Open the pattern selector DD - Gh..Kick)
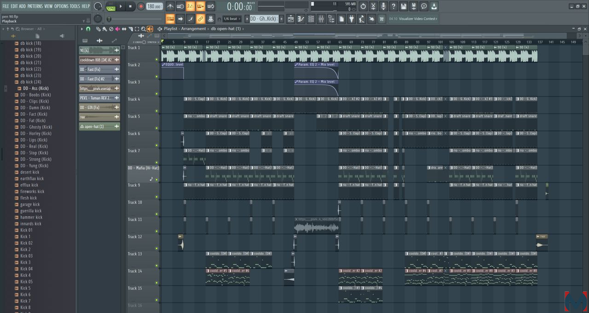 click(x=264, y=19)
